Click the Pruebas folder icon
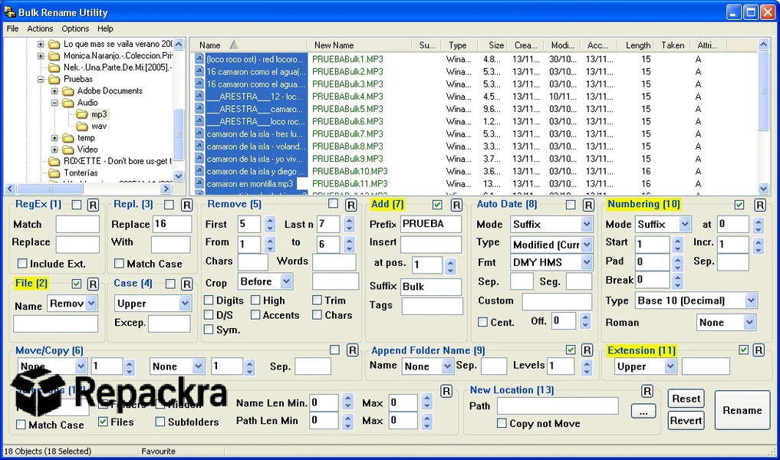Viewport: 780px width, 460px height. (x=54, y=79)
